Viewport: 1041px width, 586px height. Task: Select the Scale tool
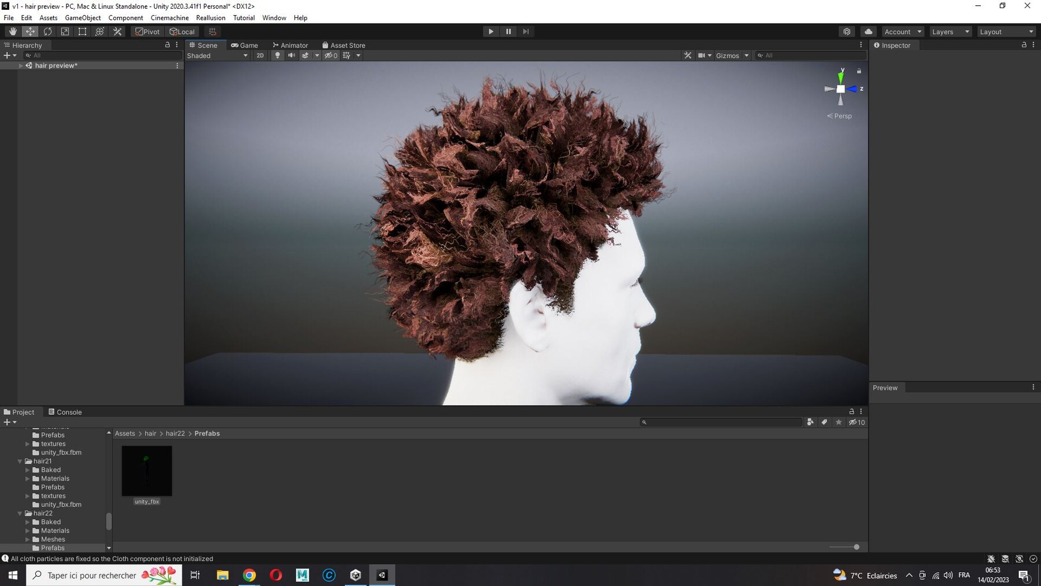click(65, 32)
